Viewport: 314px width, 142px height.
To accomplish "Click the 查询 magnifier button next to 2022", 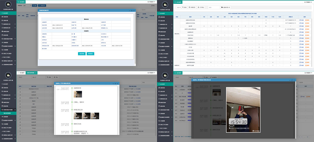I will coord(184,8).
